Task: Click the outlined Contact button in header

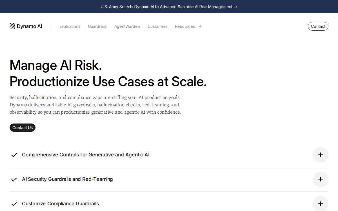Action: 318,26
